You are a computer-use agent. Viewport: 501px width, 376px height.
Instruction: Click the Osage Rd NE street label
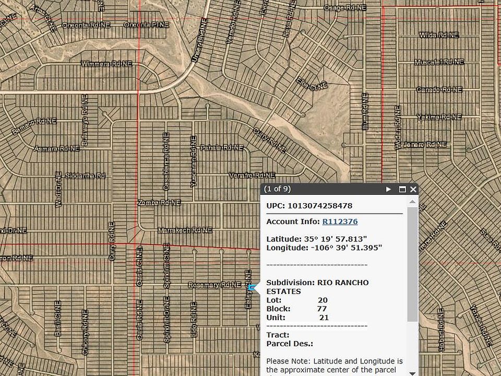point(345,8)
